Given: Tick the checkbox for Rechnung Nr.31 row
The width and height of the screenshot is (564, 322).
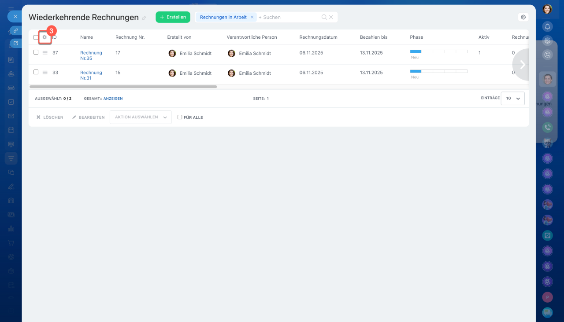Looking at the screenshot, I should (36, 72).
